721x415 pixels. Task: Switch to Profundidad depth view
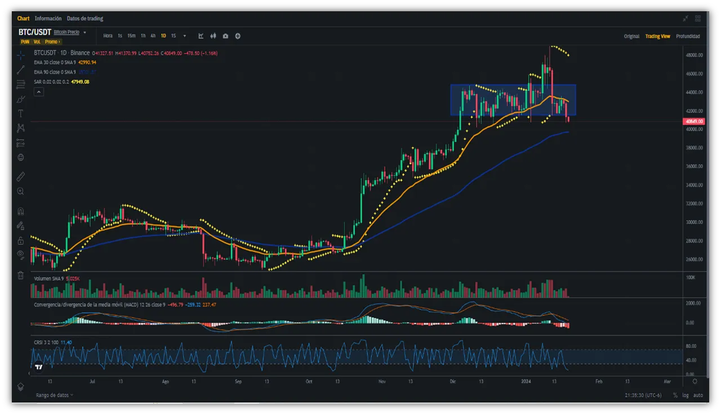point(688,36)
